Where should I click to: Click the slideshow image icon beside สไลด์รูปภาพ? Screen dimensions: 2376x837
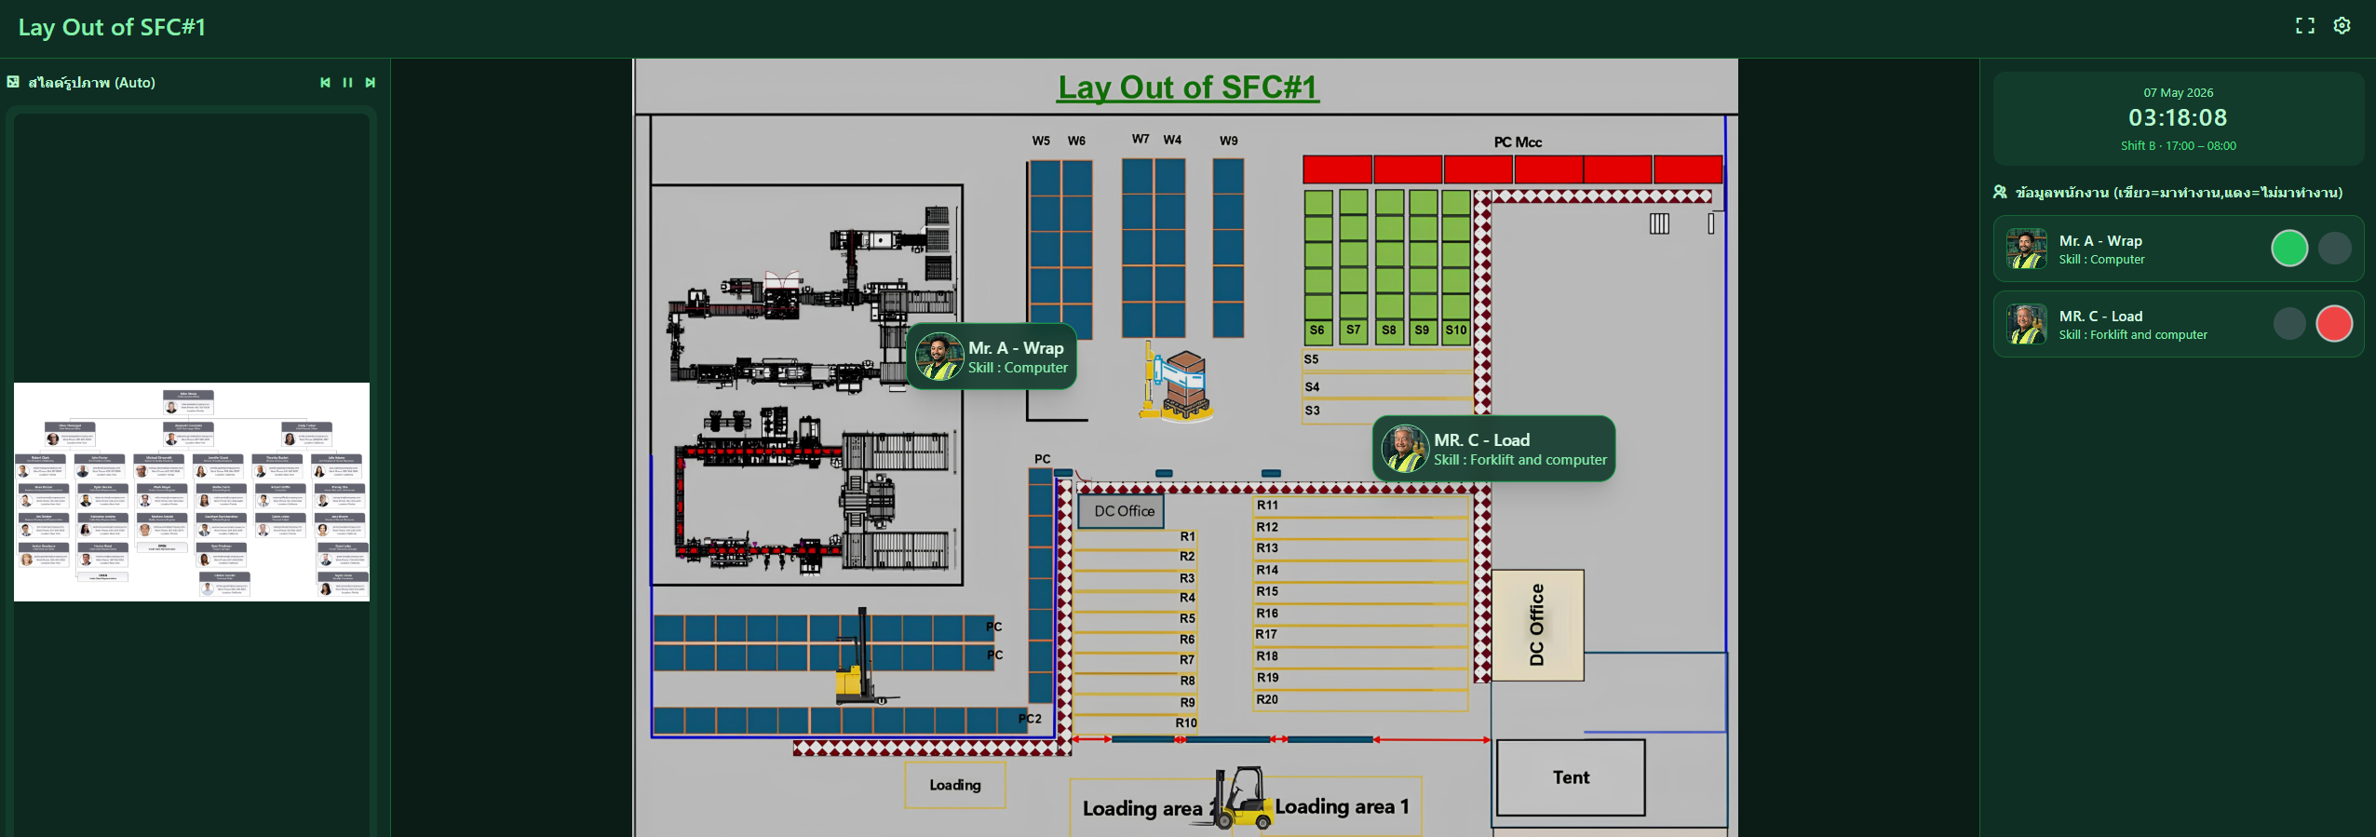point(13,82)
